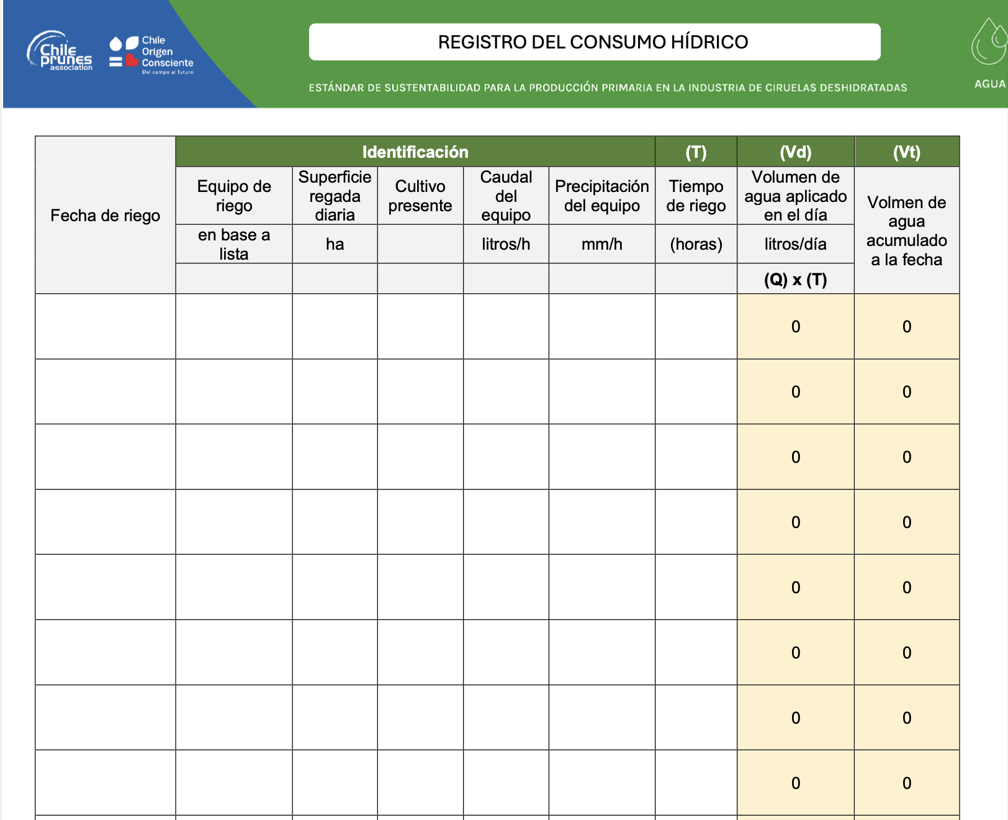Click the Chile Origen Consciente logo
This screenshot has width=1008, height=820.
point(151,55)
